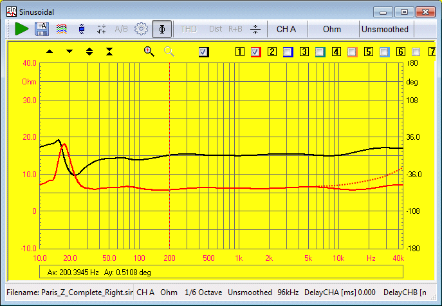Click the 10k frequency axis label

[338, 258]
